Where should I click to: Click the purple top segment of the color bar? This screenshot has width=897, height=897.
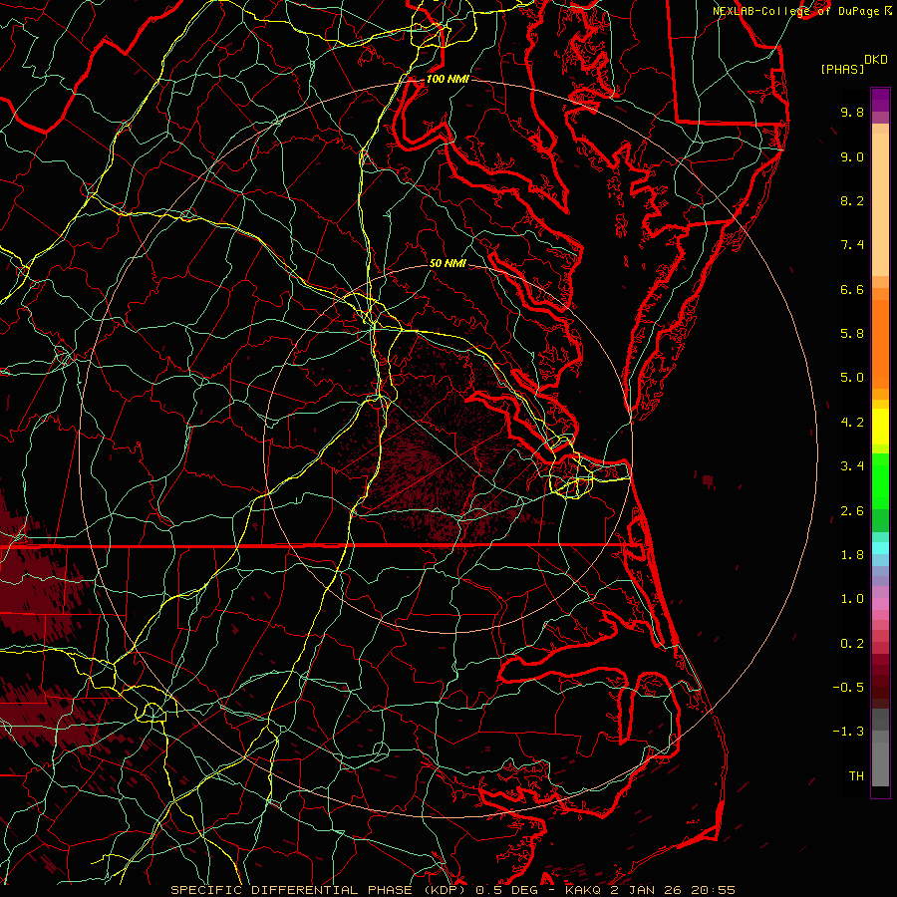(880, 100)
